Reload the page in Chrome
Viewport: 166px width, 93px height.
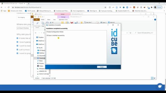(9, 7)
